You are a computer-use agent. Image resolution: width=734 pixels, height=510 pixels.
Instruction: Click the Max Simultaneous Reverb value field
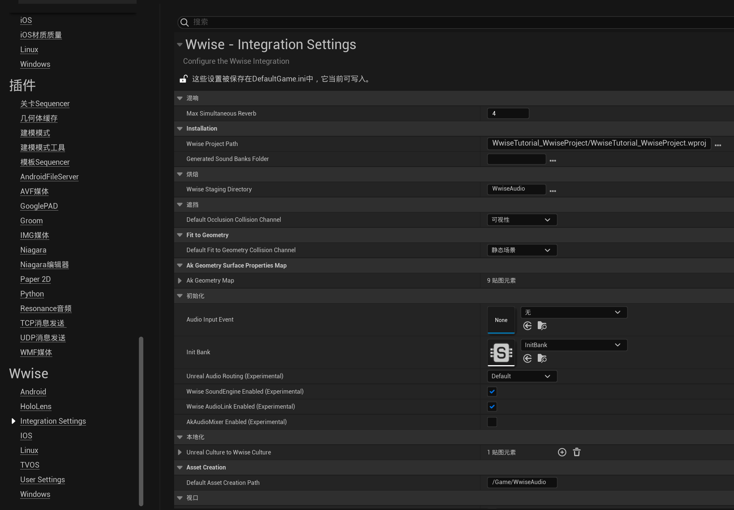[508, 113]
